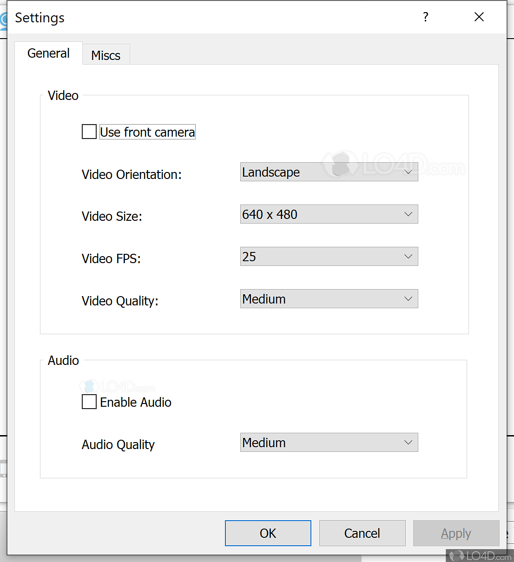Open the Video Orientation combo box showing Landscape
The image size is (514, 562).
point(329,172)
